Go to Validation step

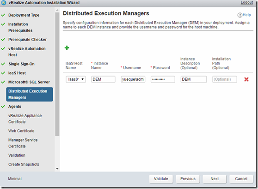pyautogui.click(x=17, y=155)
